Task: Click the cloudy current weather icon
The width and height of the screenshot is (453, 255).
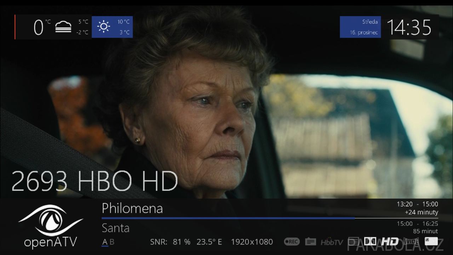Action: (63, 27)
